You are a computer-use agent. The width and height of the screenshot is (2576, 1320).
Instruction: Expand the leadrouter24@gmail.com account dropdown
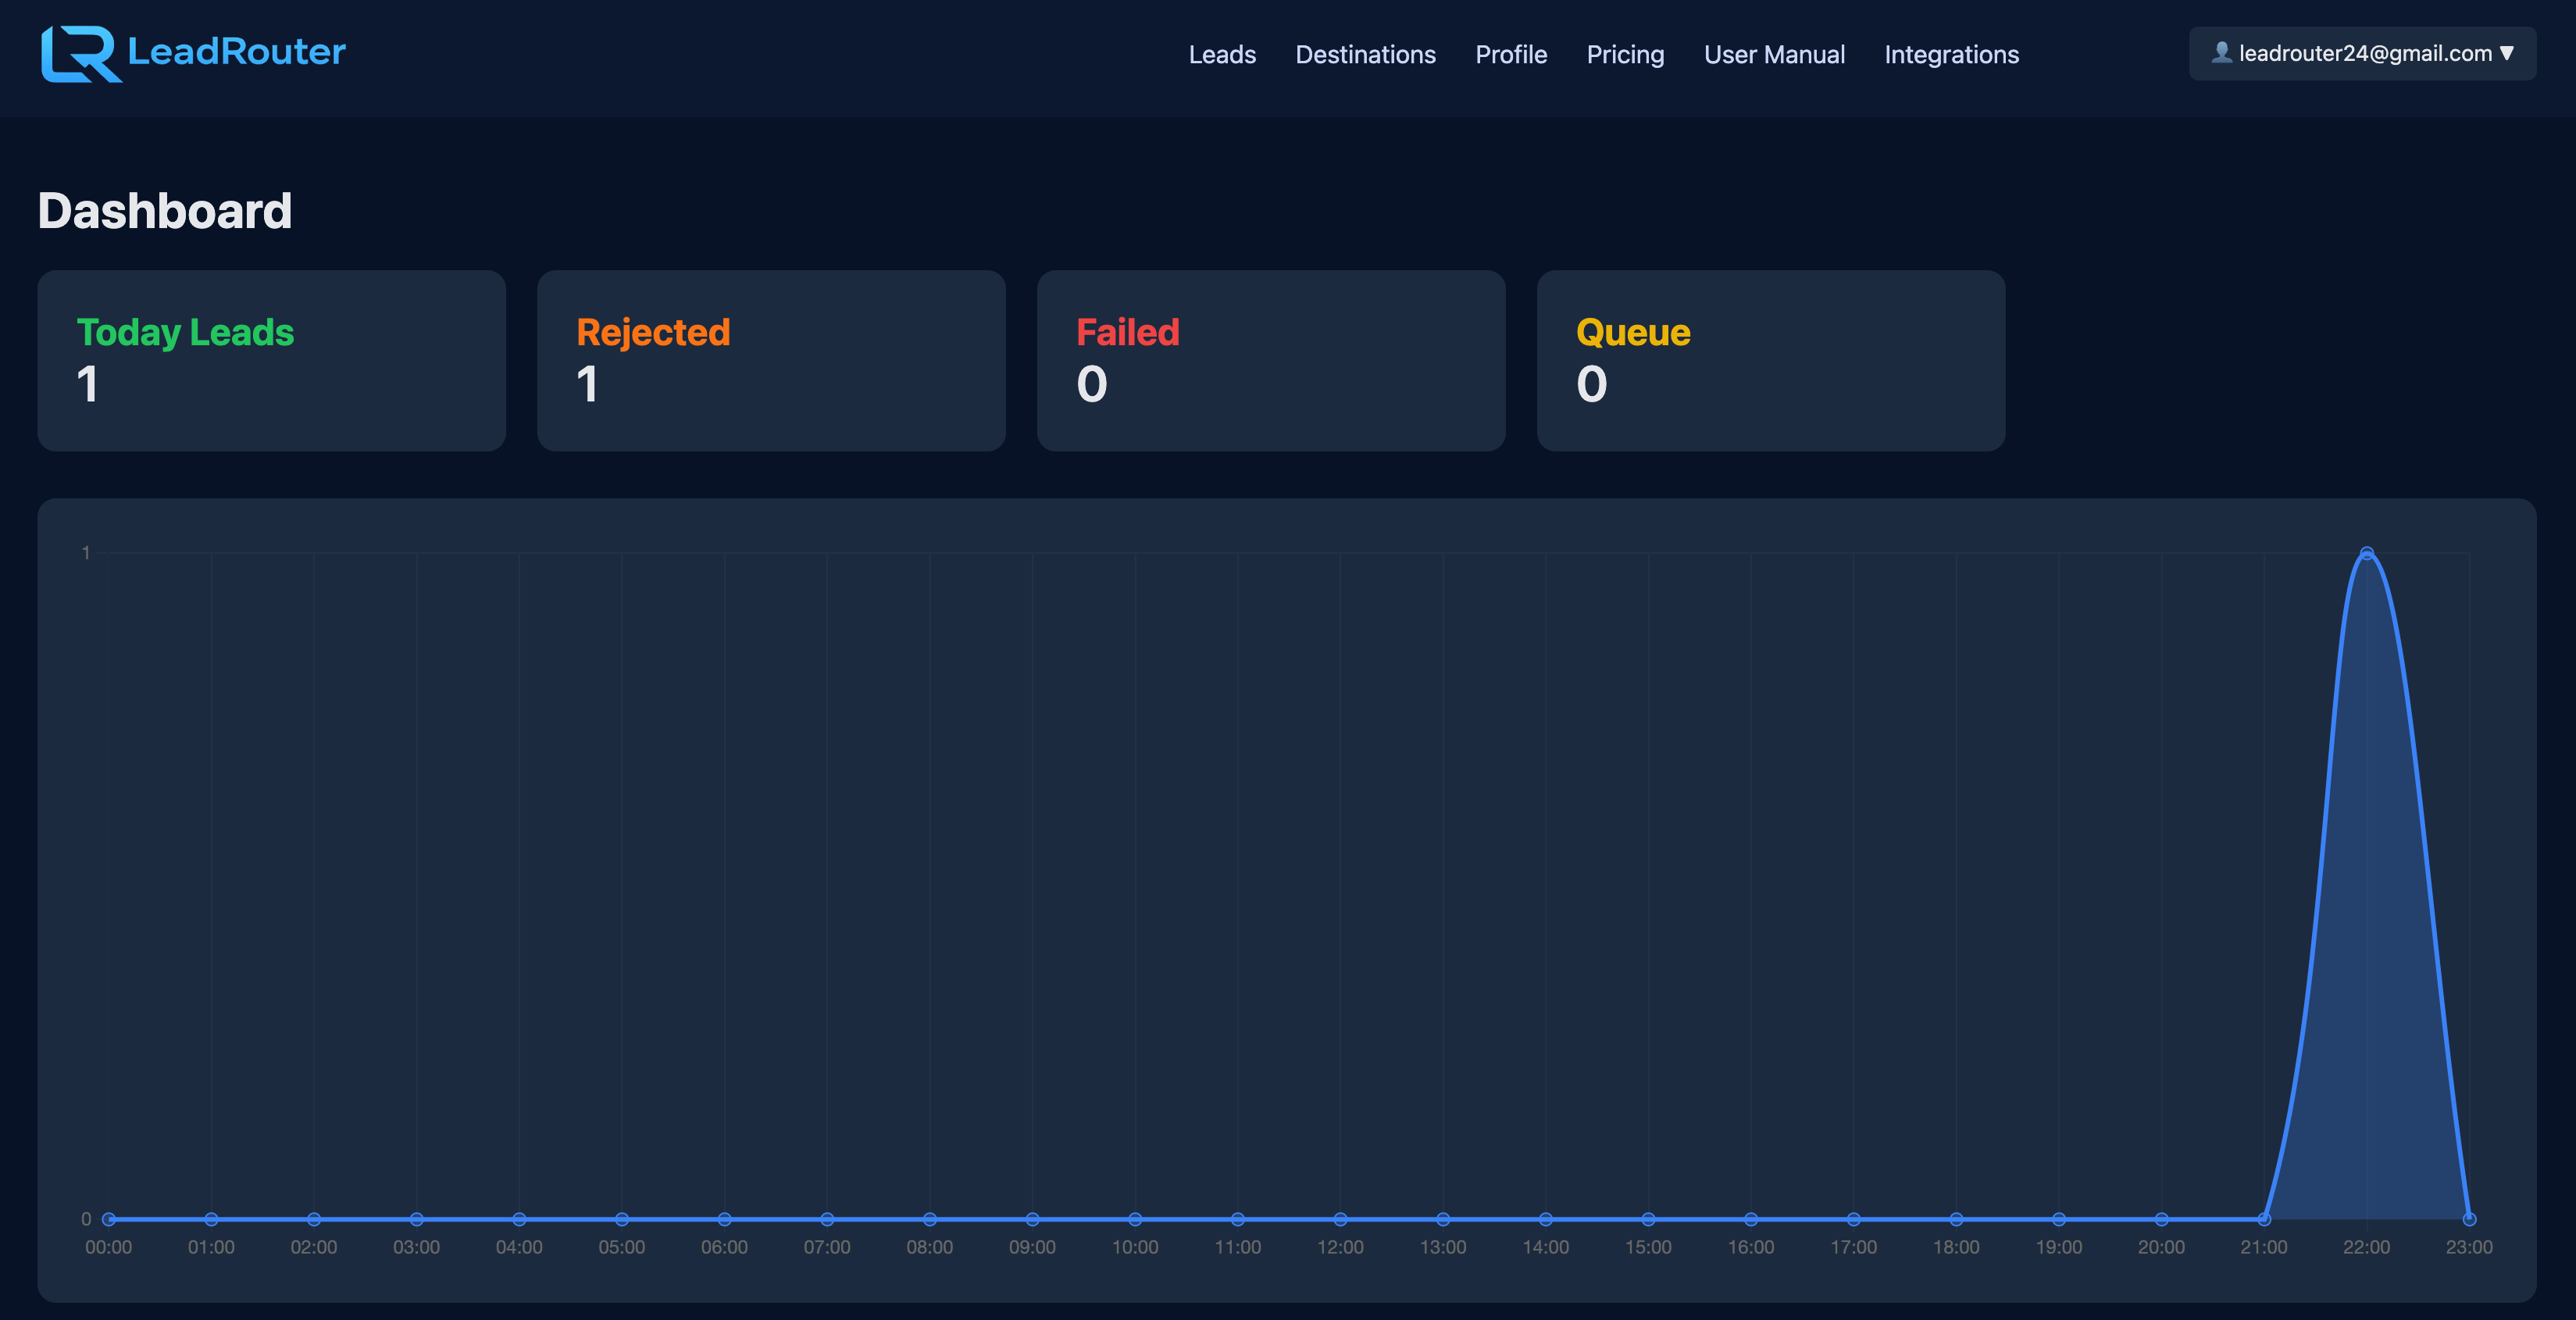(2362, 53)
